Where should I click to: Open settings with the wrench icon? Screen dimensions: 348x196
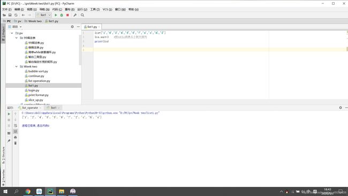point(75,15)
